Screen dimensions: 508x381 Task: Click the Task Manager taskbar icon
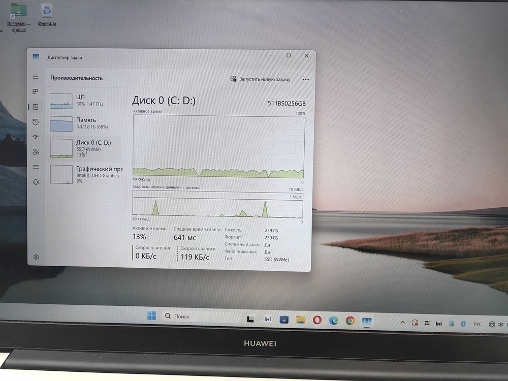tap(367, 322)
